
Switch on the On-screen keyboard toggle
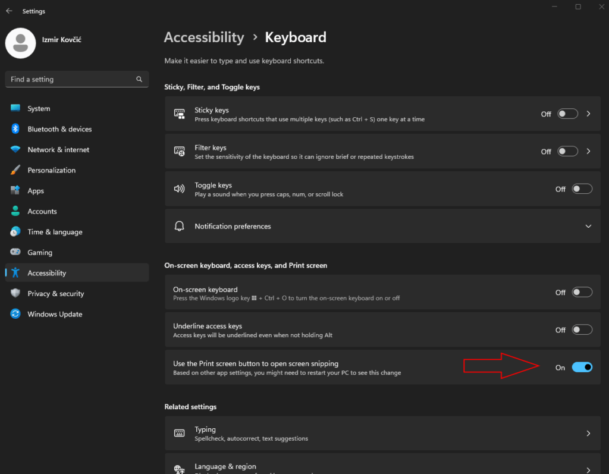pos(582,292)
